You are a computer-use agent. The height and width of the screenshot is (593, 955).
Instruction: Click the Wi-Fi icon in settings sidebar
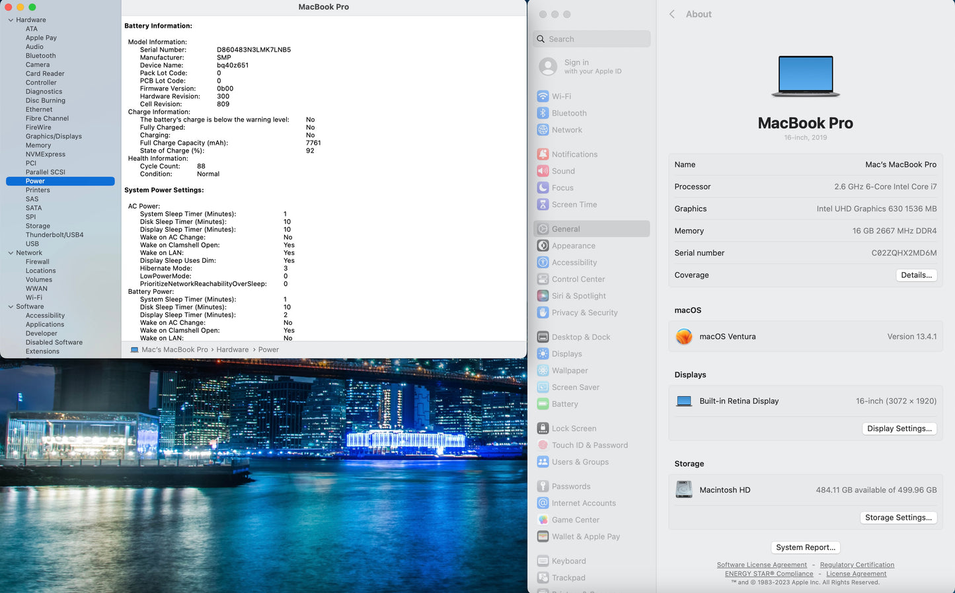point(543,96)
